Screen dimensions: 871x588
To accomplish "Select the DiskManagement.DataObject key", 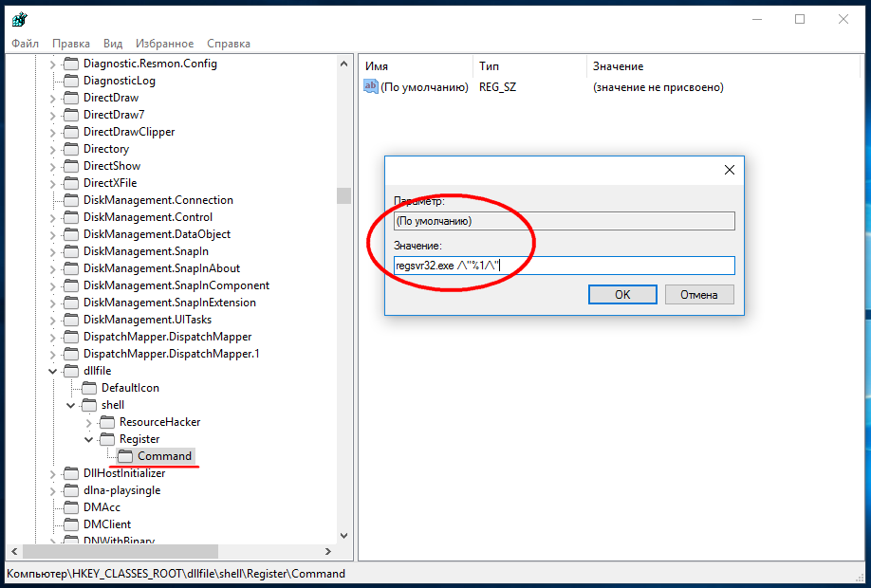I will coord(157,234).
